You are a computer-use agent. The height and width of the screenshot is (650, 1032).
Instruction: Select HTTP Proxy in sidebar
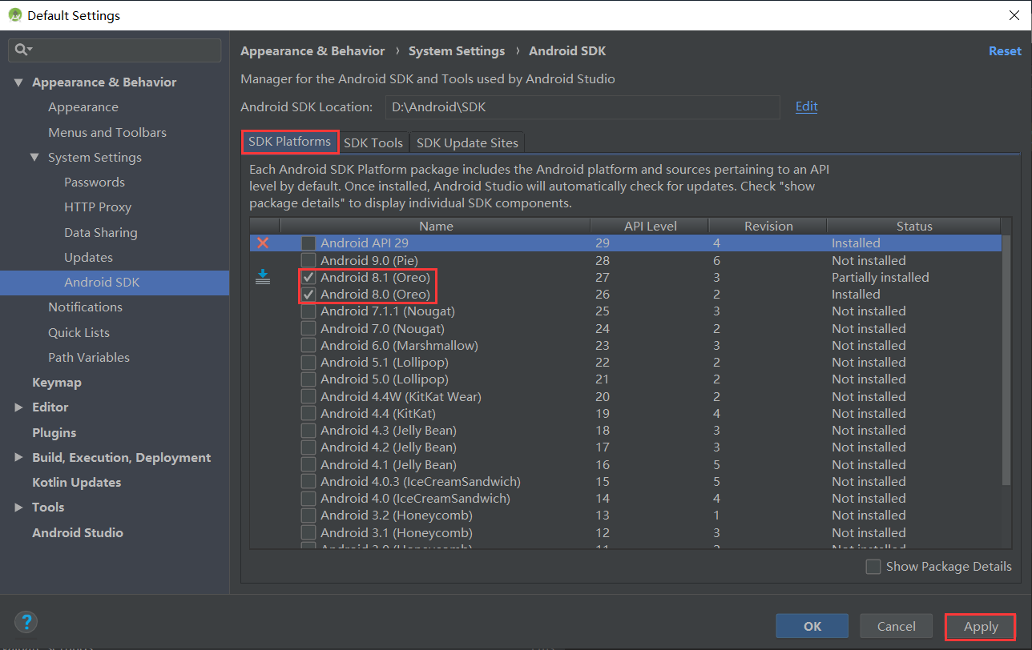point(98,207)
